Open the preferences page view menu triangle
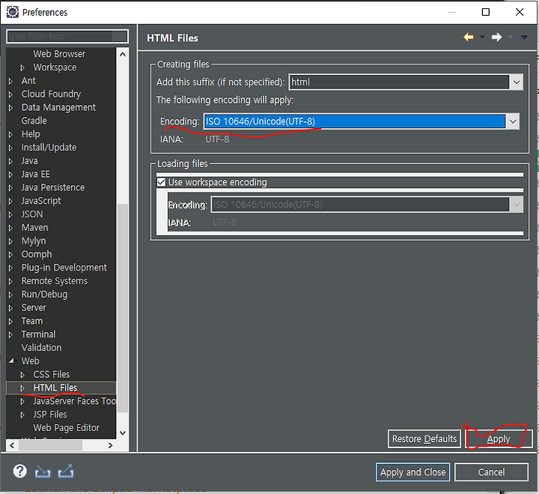 tap(524, 37)
